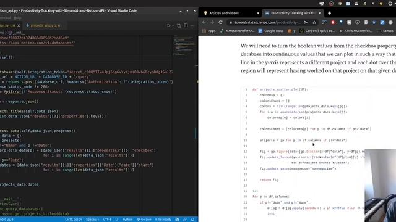Open the browser profile avatar
Viewport: 396px width, 222px height.
click(x=390, y=22)
